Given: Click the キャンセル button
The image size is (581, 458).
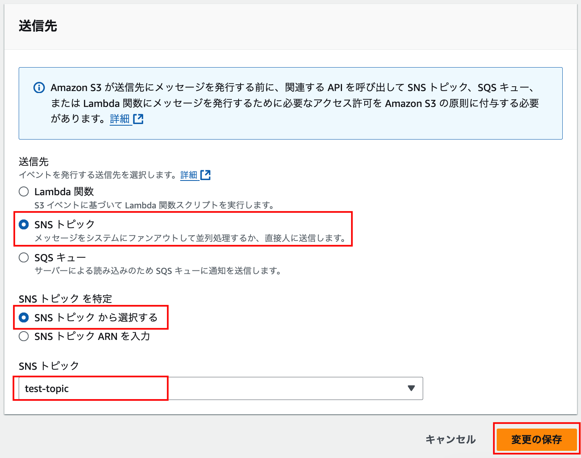Looking at the screenshot, I should click(451, 439).
